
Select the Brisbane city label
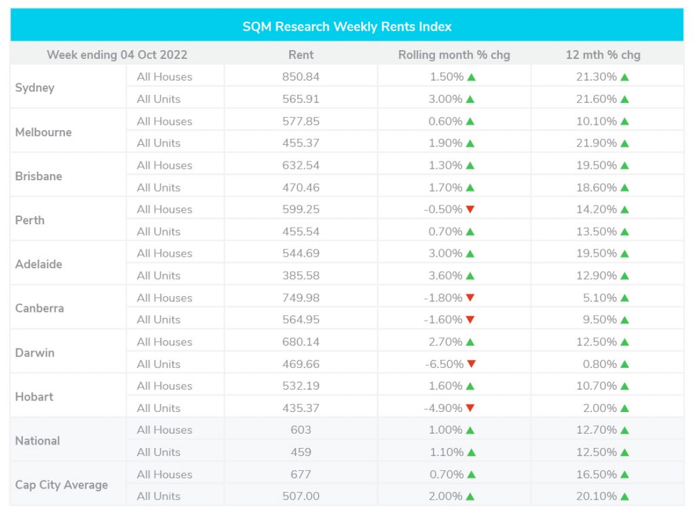tap(39, 176)
